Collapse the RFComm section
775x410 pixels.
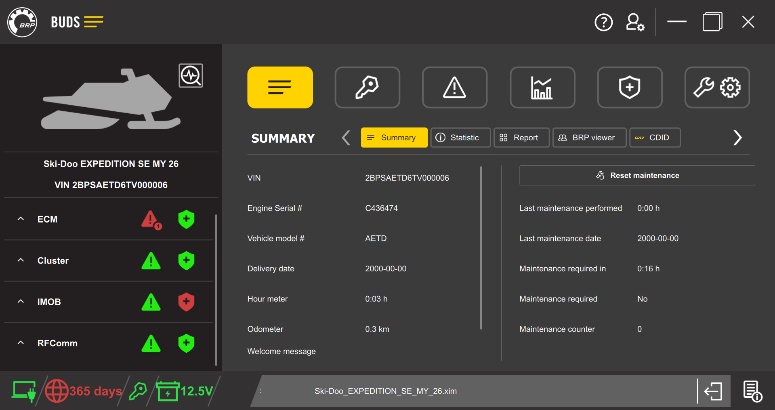[x=21, y=342]
